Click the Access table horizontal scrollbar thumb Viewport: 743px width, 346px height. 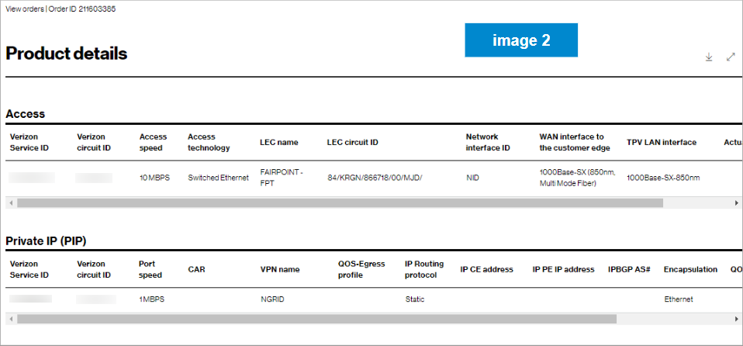(340, 202)
